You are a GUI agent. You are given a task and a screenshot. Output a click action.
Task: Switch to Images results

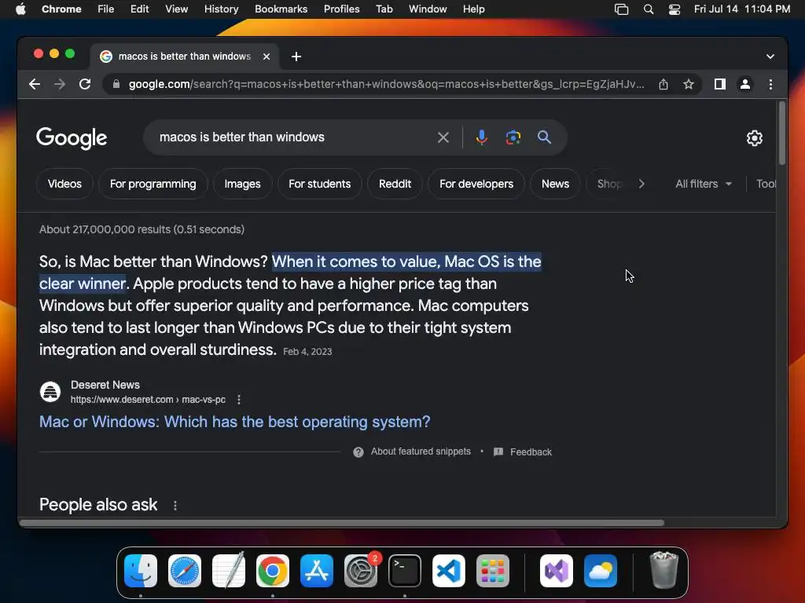pyautogui.click(x=242, y=184)
